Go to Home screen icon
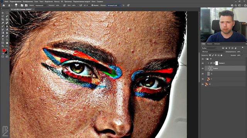This screenshot has height=138, width=247. point(4,5)
